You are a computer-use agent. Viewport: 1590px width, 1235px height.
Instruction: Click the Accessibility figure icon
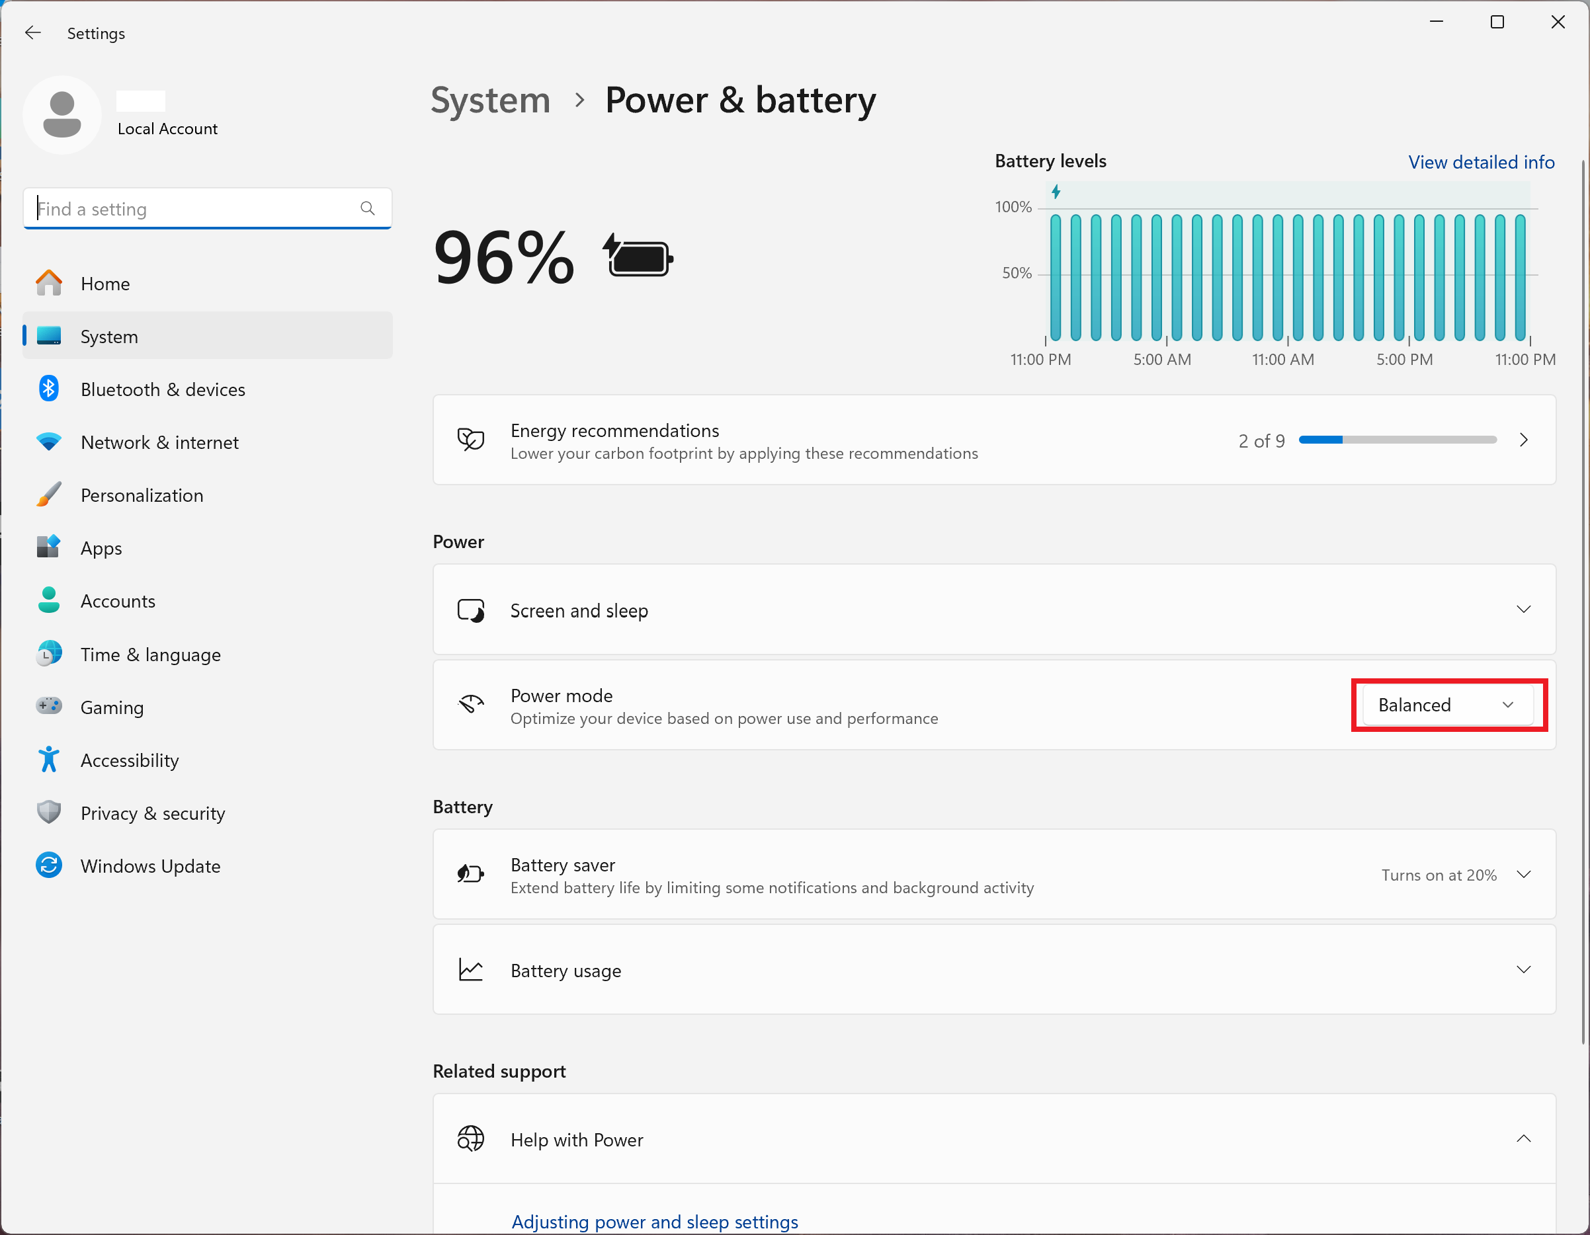tap(49, 760)
